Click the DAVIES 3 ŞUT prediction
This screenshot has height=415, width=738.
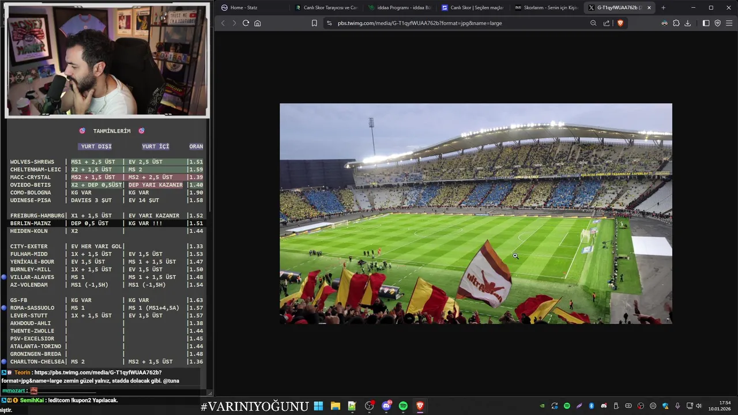(91, 200)
